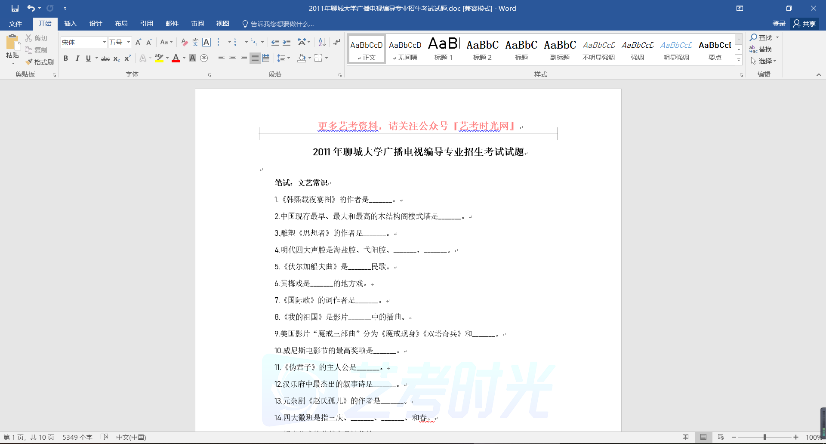Toggle italic formatting
The width and height of the screenshot is (826, 444).
tap(77, 58)
